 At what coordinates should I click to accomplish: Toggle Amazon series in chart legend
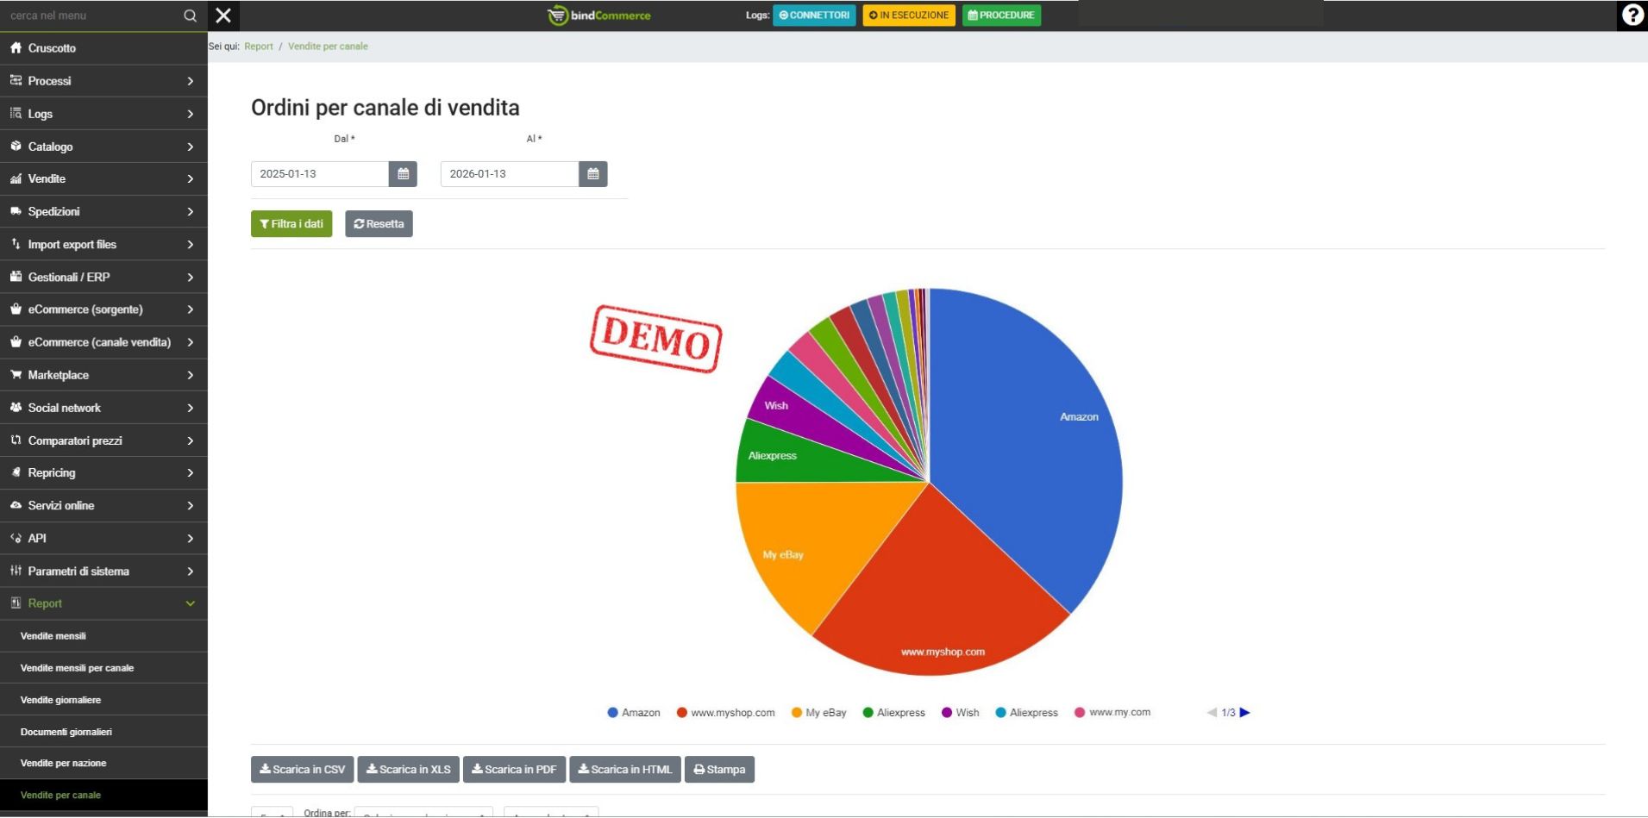coord(634,713)
